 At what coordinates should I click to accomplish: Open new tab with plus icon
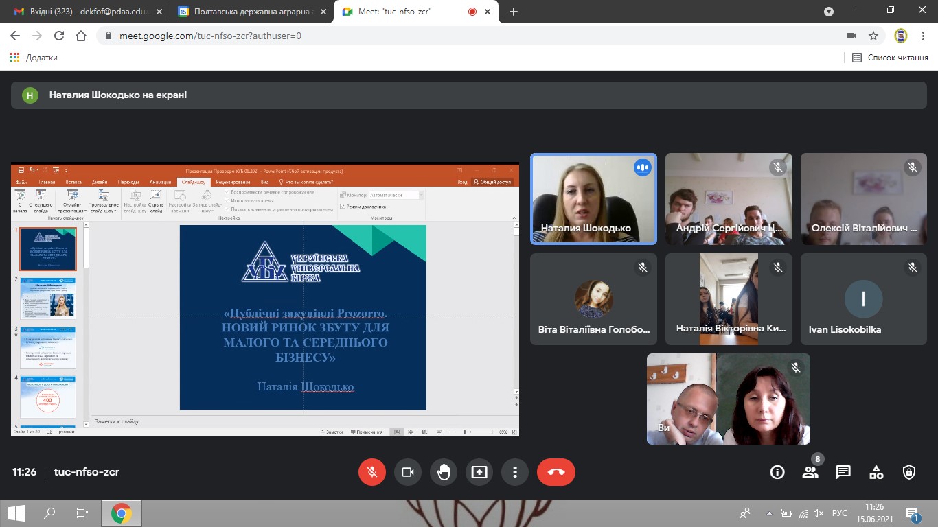click(514, 12)
